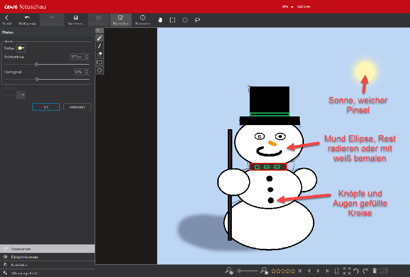
Task: Open the Farbe color dropdown under Strich
Action: 21,48
